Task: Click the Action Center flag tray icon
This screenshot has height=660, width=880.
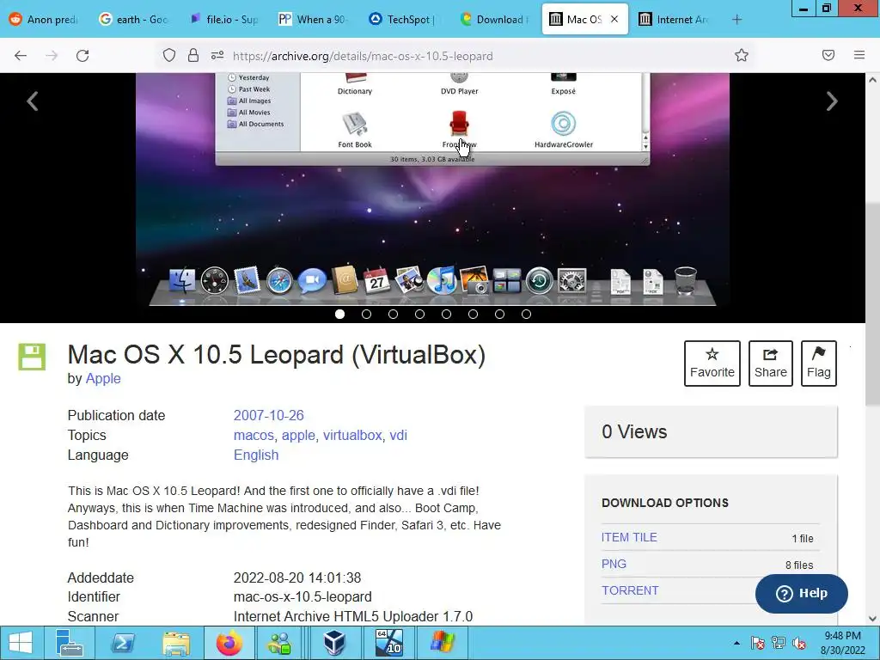Action: [x=758, y=643]
